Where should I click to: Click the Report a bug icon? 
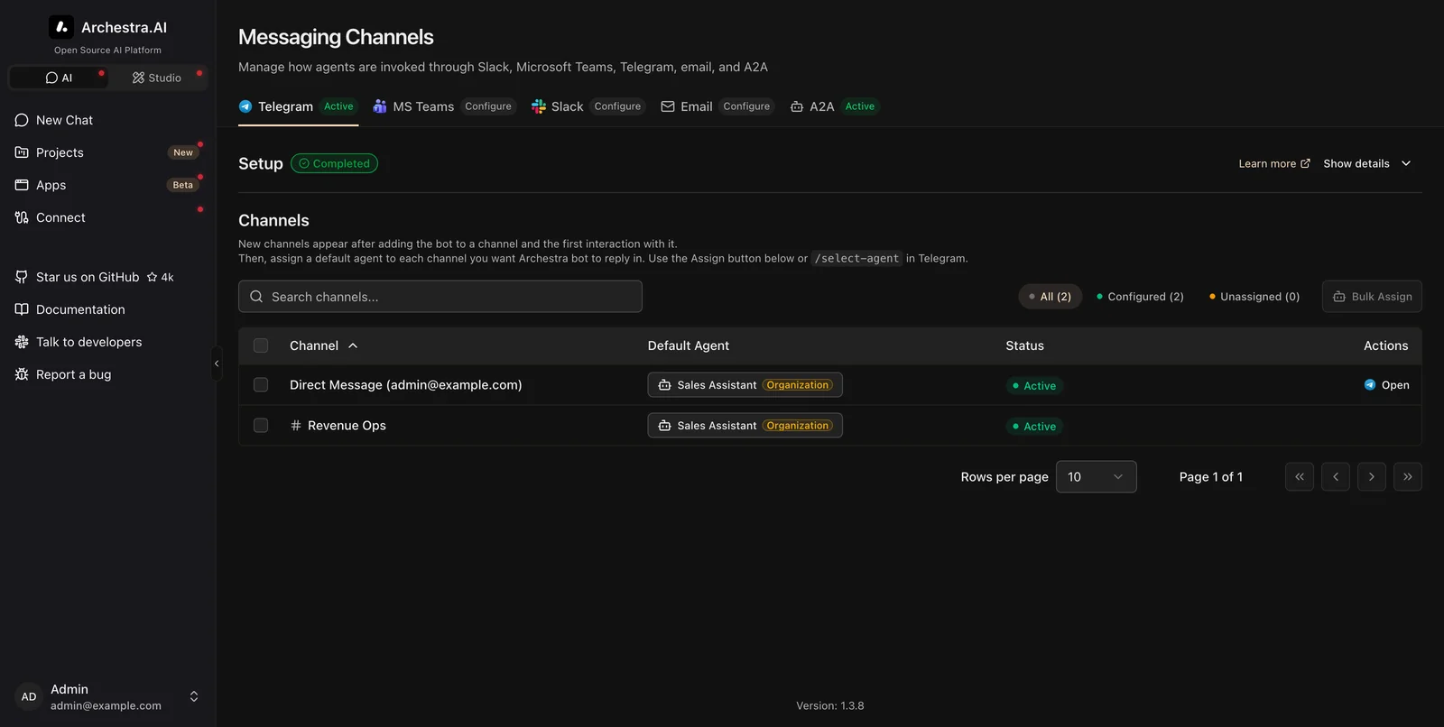pyautogui.click(x=22, y=374)
